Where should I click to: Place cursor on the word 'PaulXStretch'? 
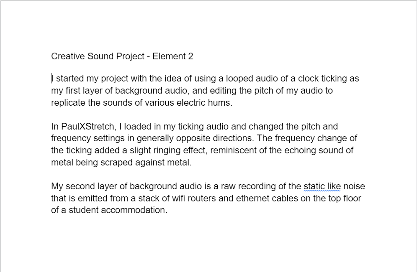(88, 127)
